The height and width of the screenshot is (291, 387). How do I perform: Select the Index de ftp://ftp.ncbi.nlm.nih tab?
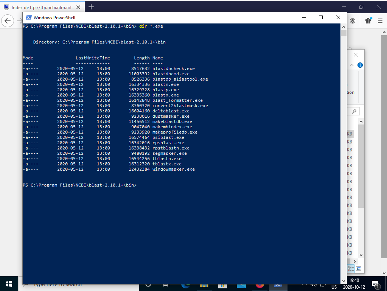click(x=42, y=8)
